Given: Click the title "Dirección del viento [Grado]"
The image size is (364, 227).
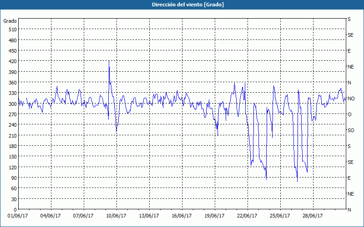Looking at the screenshot, I should 188,5.
